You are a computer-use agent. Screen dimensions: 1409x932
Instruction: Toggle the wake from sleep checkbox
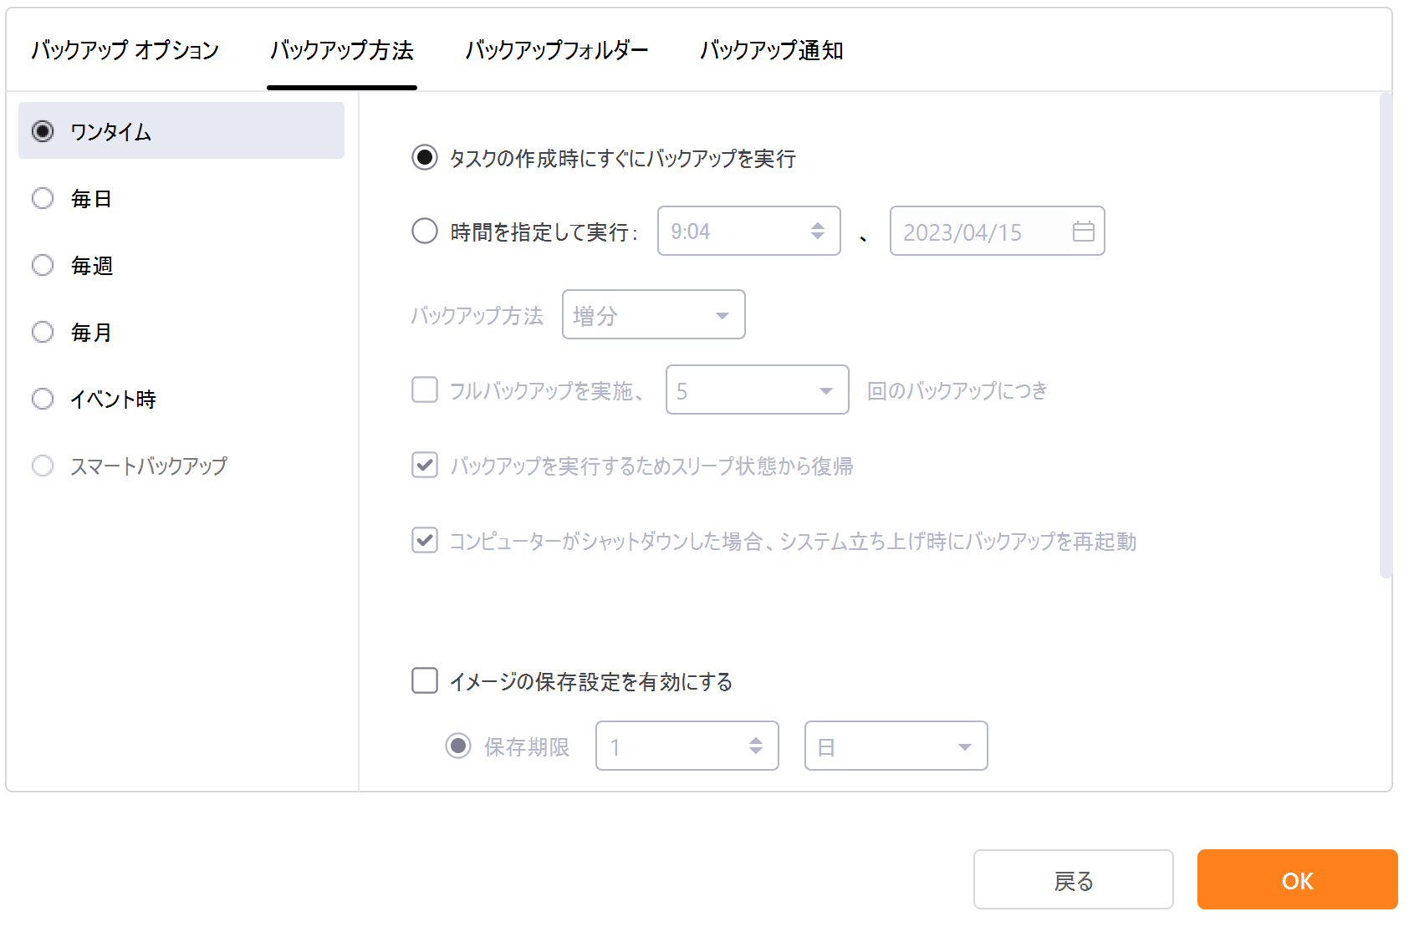point(425,465)
